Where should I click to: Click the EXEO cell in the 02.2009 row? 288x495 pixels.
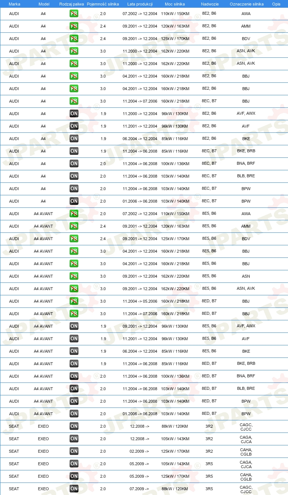click(x=43, y=451)
